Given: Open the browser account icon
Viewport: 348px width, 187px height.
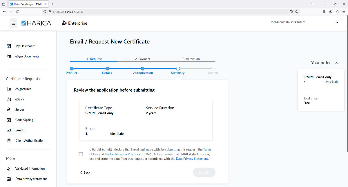Looking at the screenshot, I should point(331,12).
